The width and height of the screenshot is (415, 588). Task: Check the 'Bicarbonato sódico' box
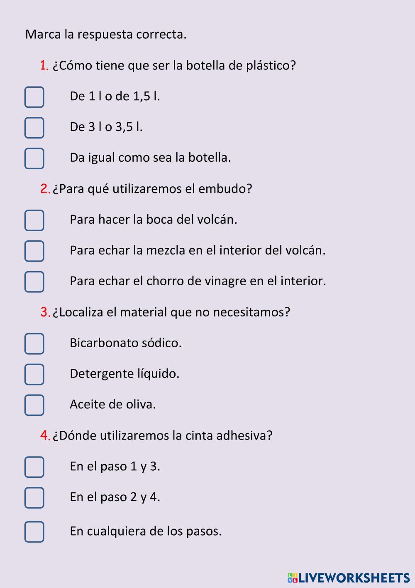[34, 343]
